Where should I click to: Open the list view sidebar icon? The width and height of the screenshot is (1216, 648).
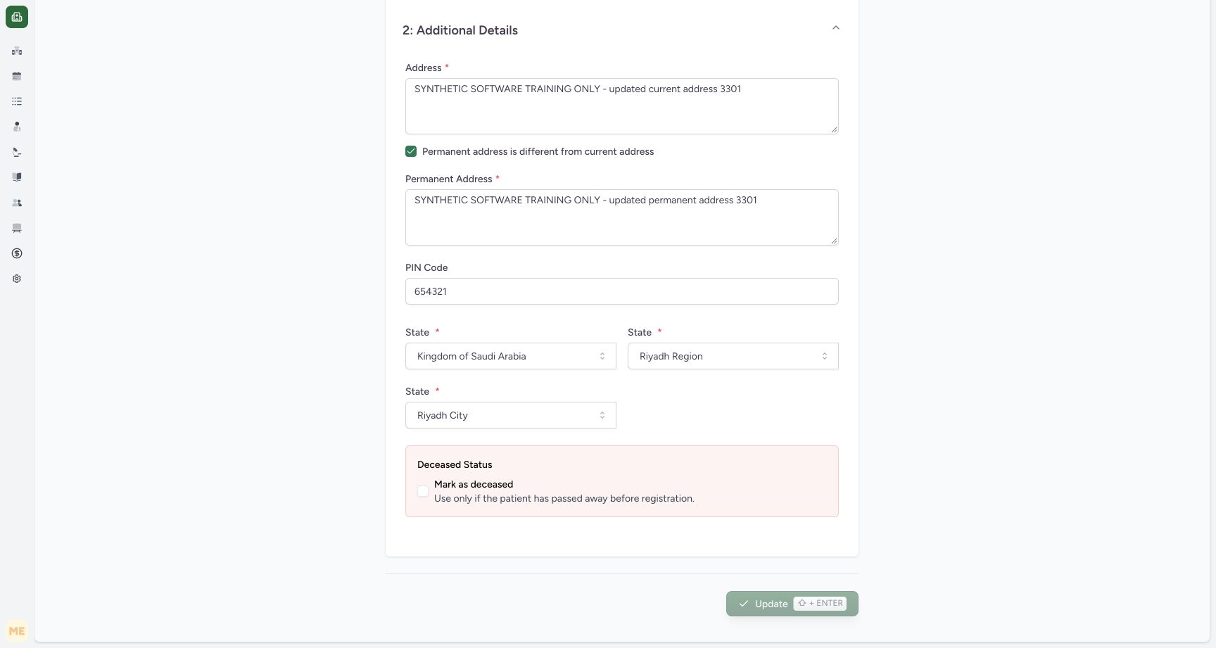(17, 101)
